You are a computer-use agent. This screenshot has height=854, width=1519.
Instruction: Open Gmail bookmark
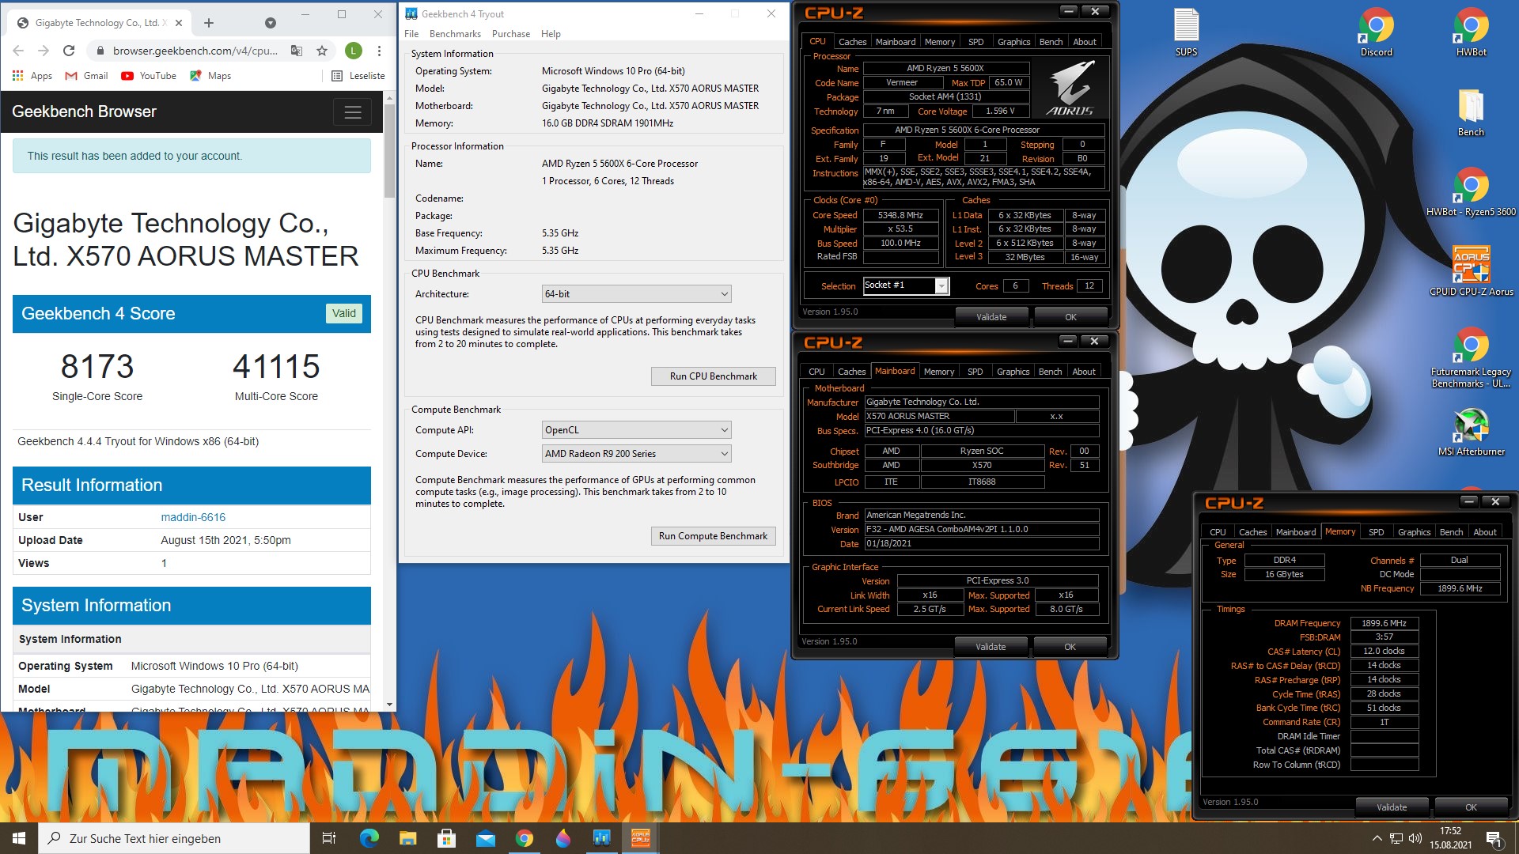pos(86,76)
